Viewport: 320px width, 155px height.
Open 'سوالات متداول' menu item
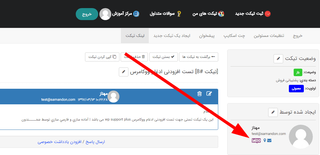162,14
